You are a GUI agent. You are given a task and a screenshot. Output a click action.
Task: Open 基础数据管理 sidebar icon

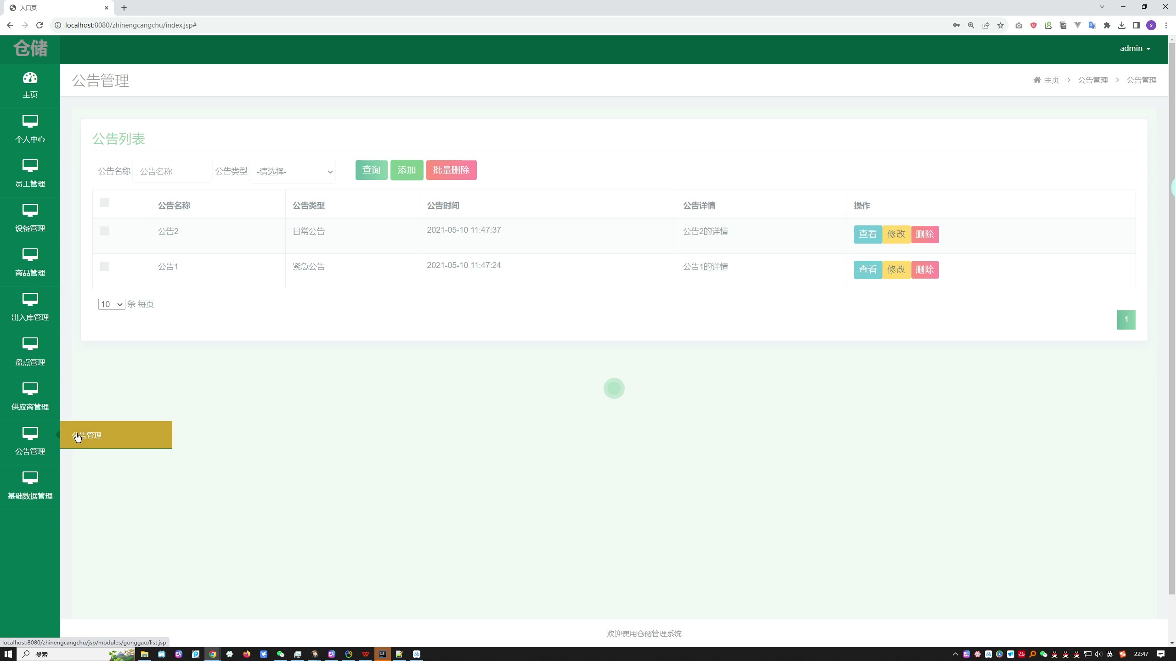(x=30, y=478)
